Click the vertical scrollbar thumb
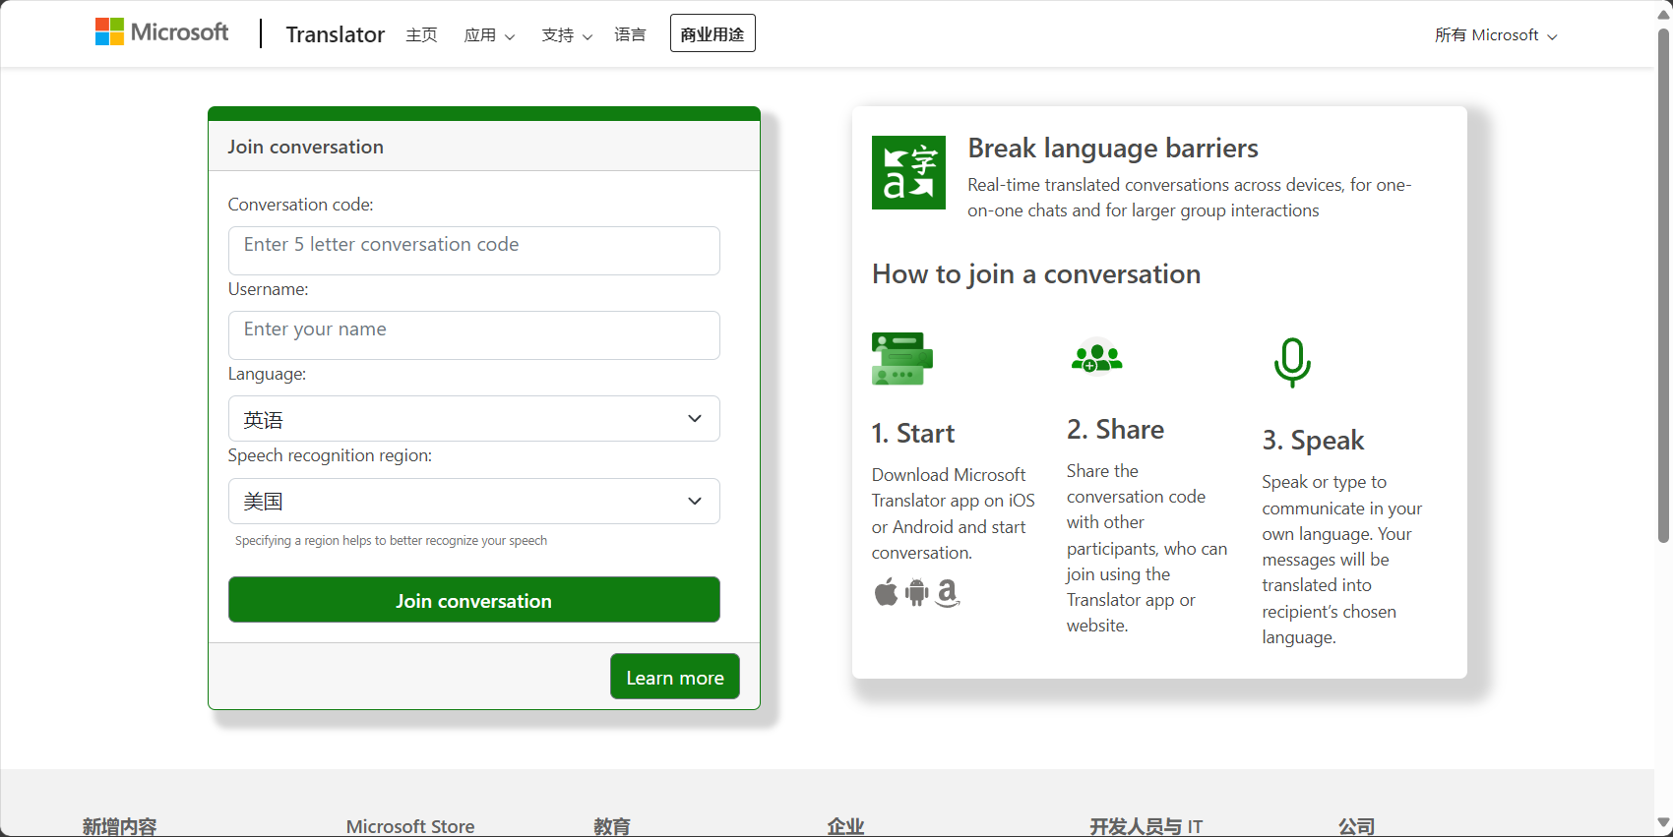Image resolution: width=1673 pixels, height=837 pixels. pyautogui.click(x=1663, y=285)
